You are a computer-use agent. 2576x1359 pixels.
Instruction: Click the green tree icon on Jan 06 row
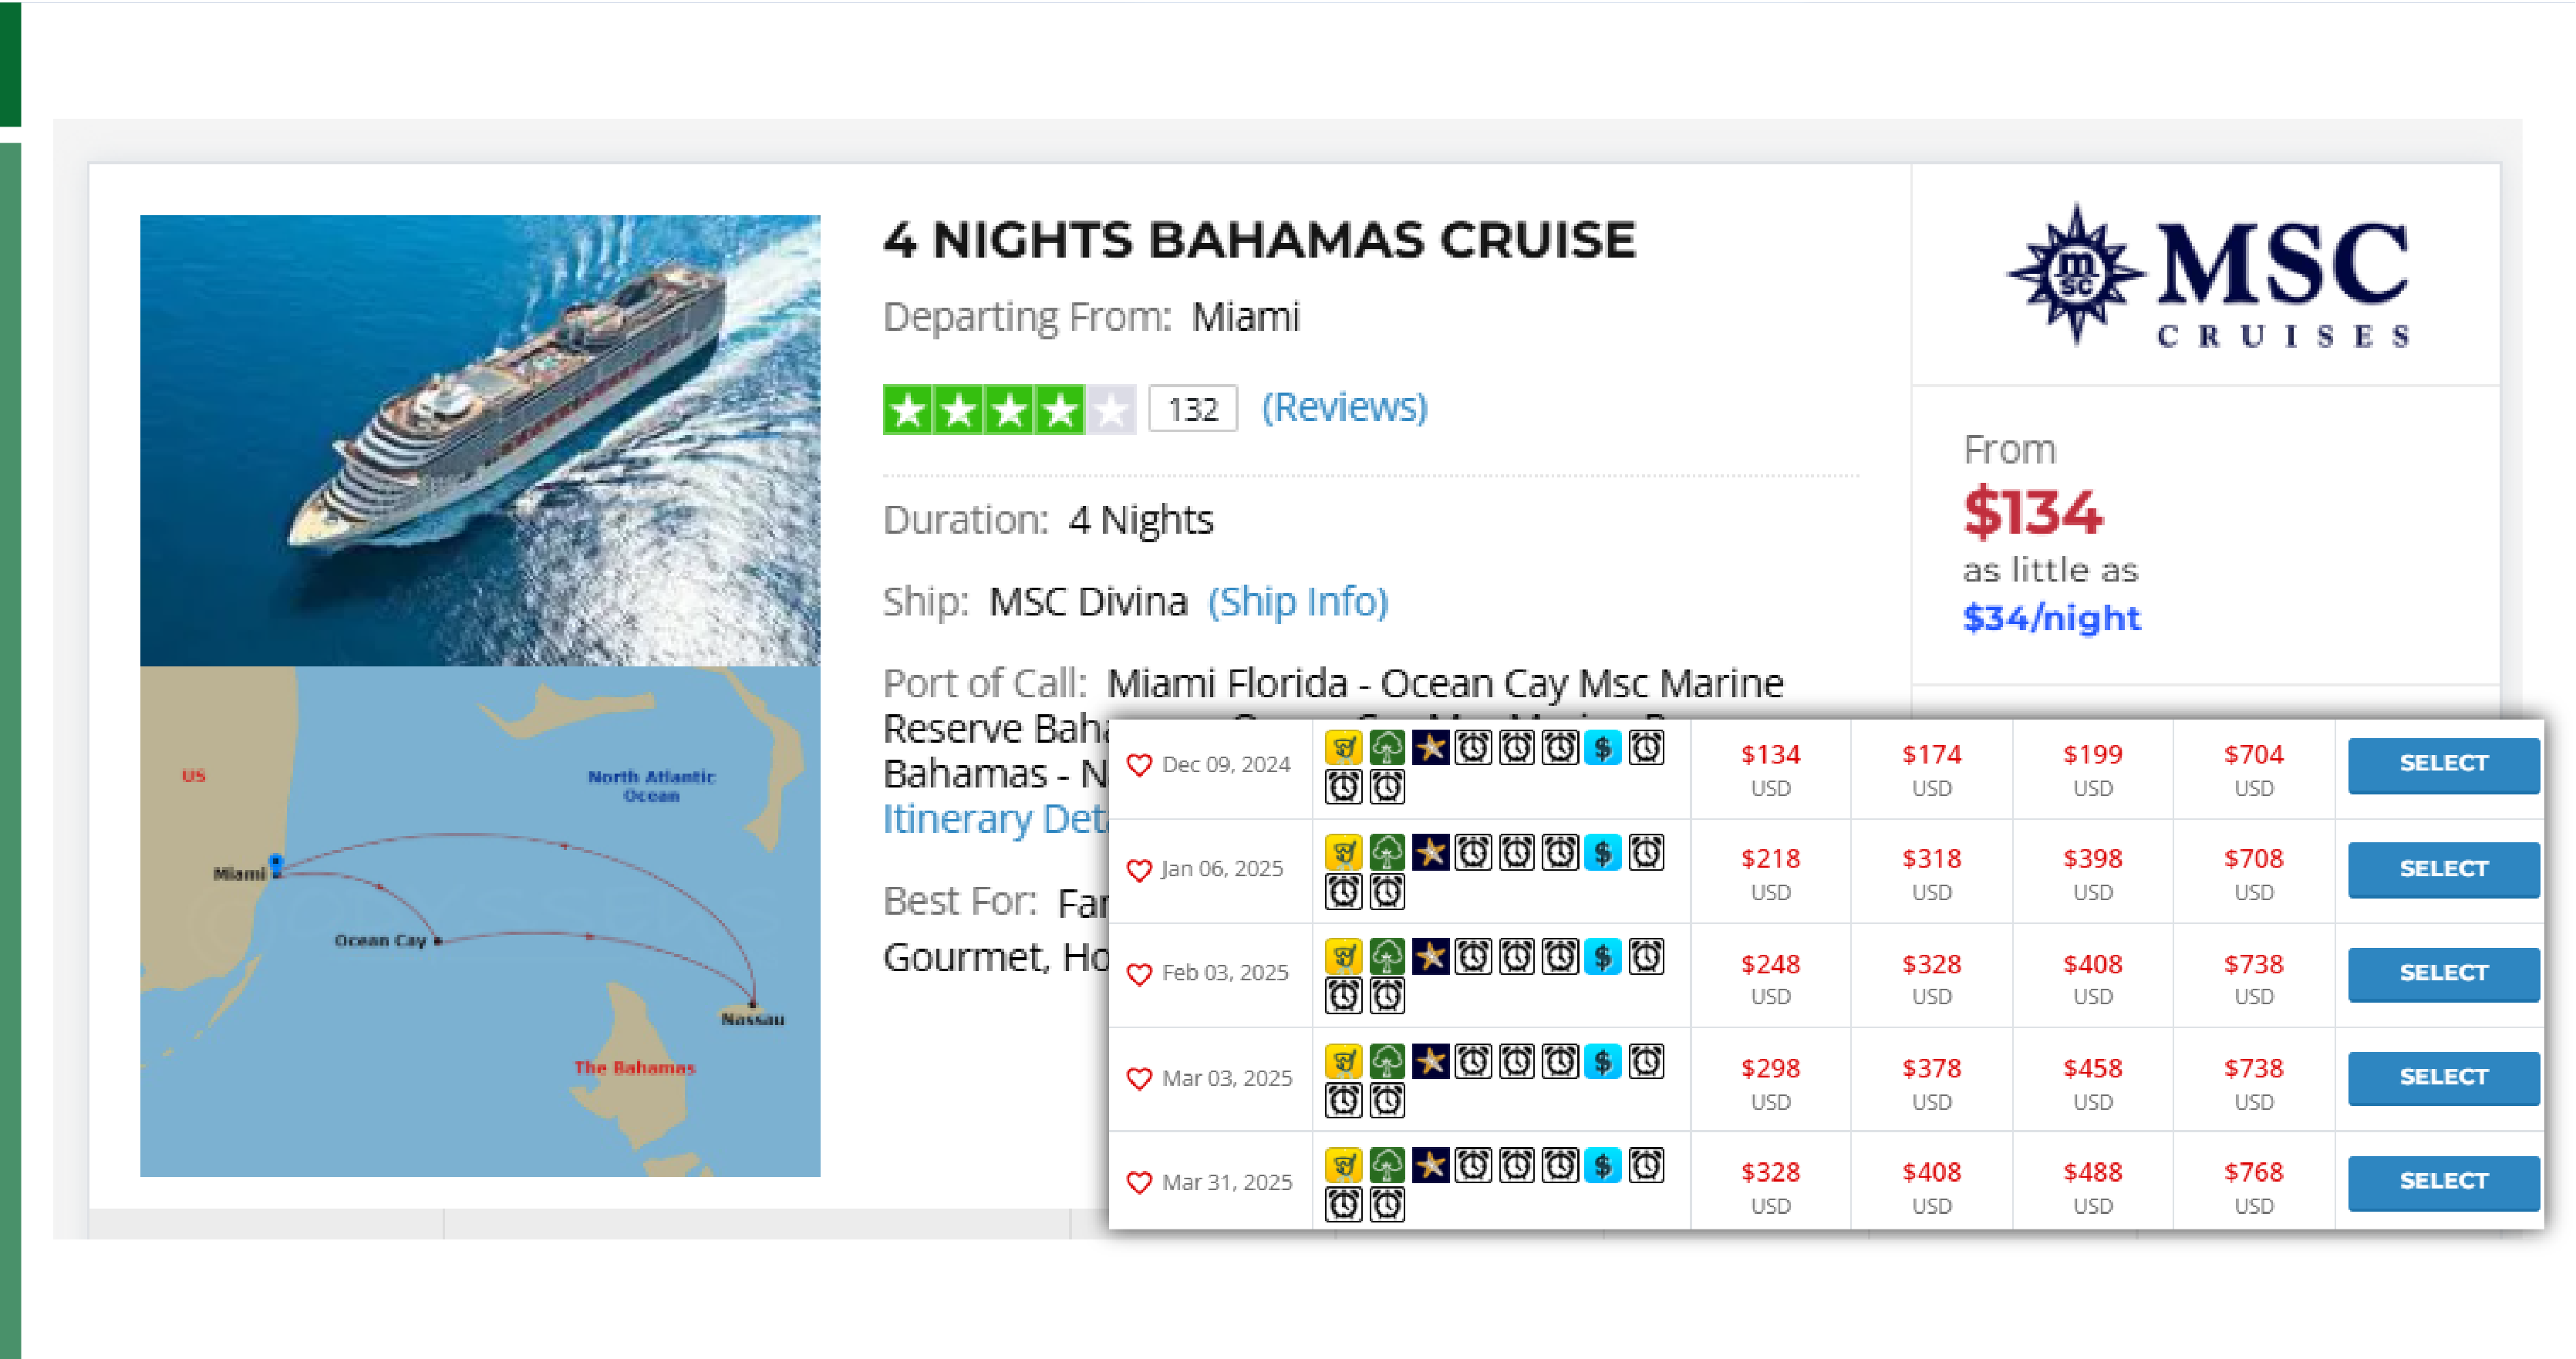(1387, 853)
